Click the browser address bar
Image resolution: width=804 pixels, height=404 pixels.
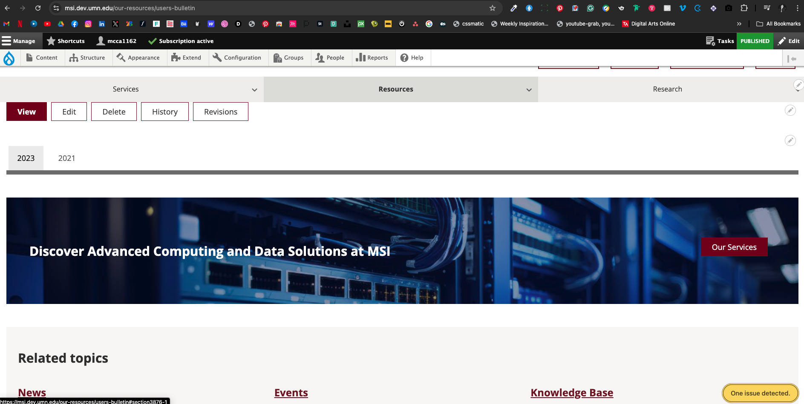click(273, 8)
